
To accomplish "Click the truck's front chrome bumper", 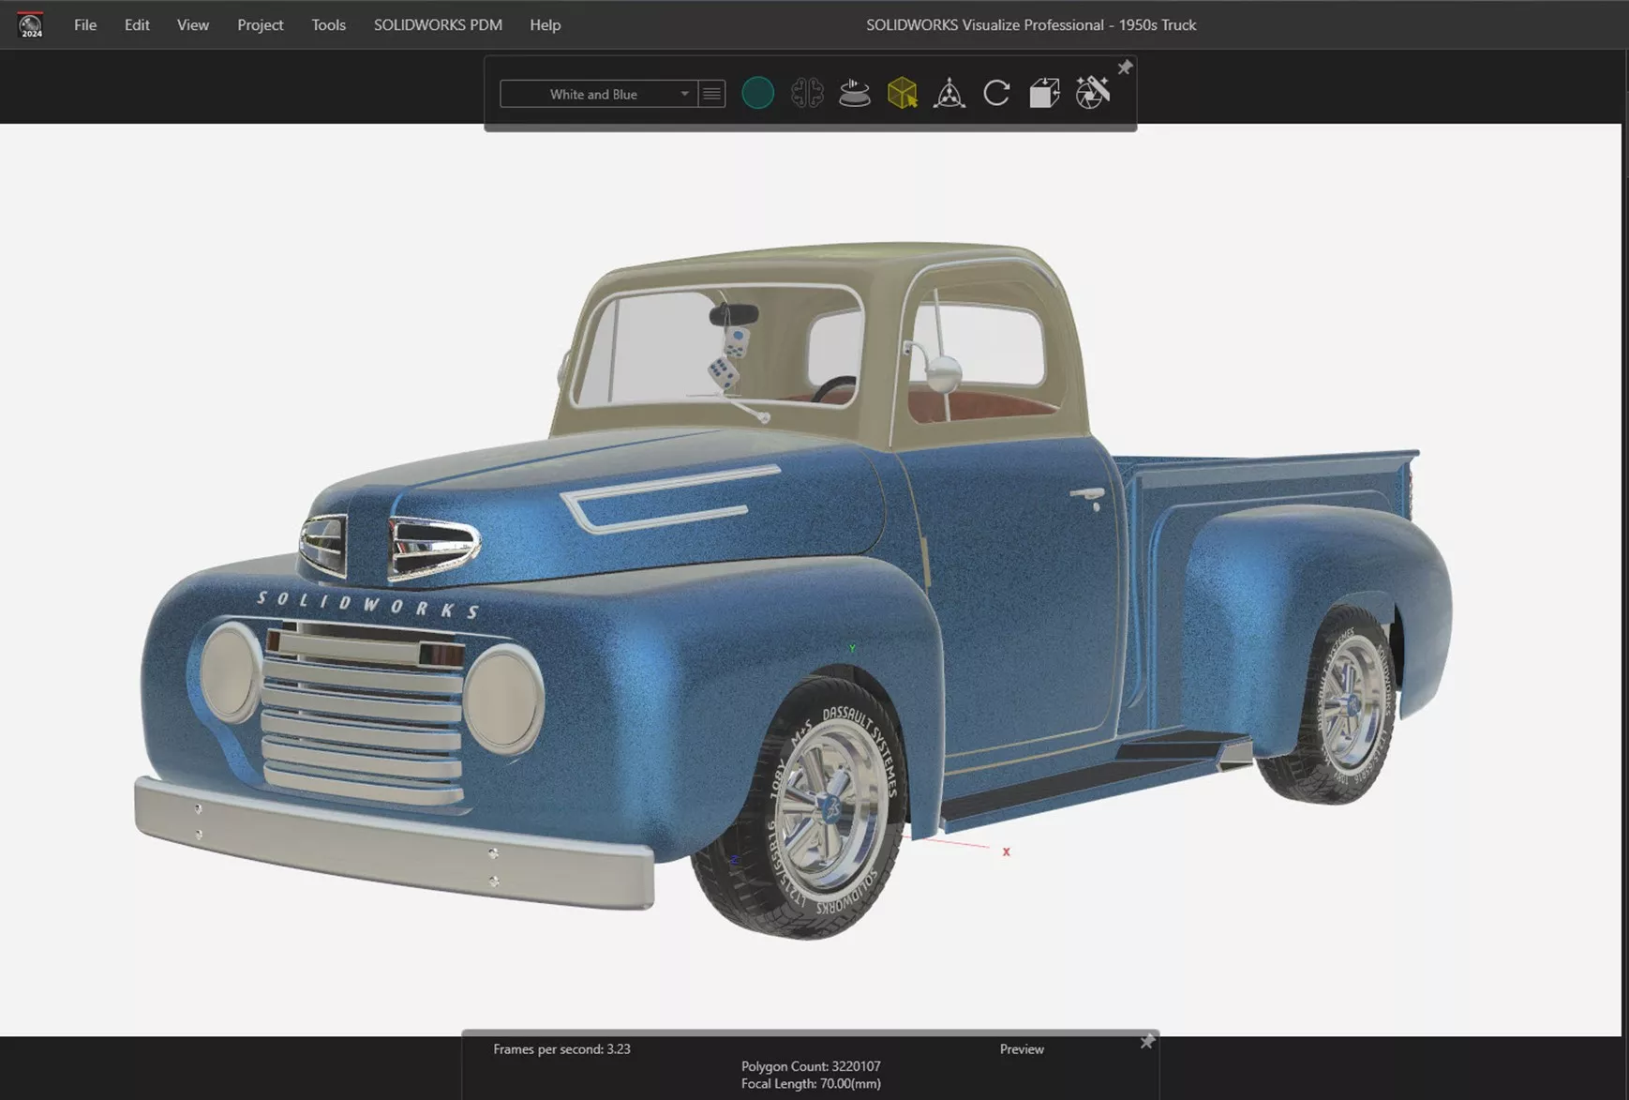I will (394, 842).
